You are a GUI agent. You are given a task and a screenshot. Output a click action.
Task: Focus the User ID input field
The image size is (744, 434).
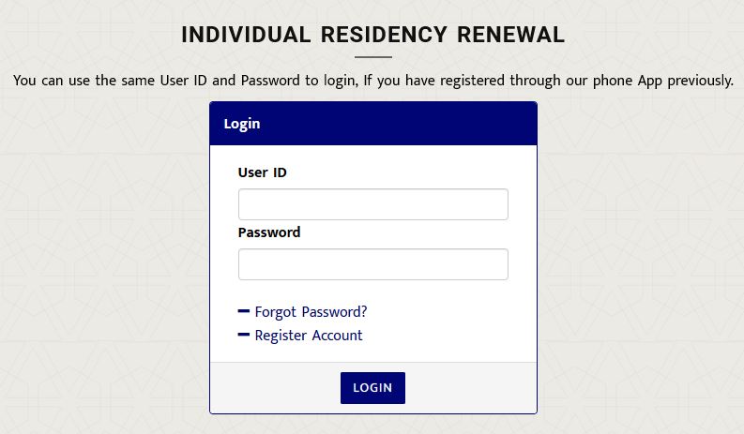[x=373, y=204]
